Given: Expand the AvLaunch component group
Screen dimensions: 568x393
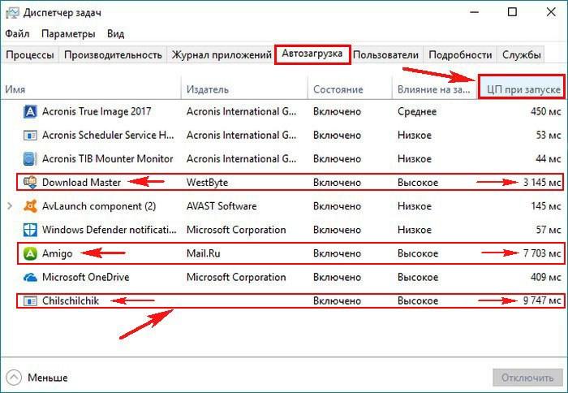Looking at the screenshot, I should coord(10,206).
